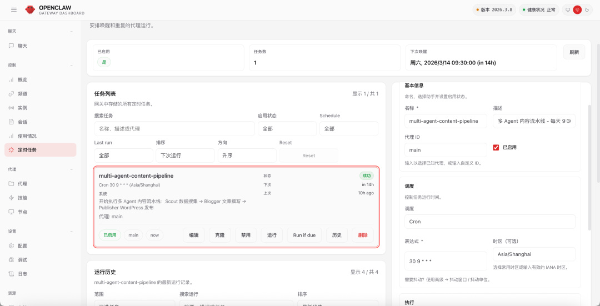This screenshot has width=600, height=306.
Task: Collapse the 设置 sidebar section
Action: click(x=72, y=232)
